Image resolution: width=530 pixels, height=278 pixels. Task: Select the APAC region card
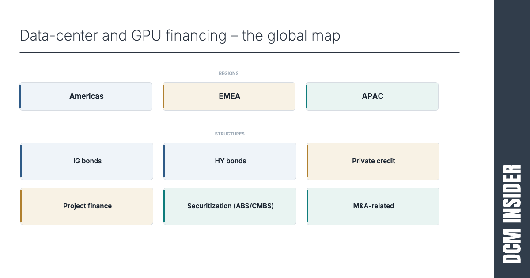pyautogui.click(x=372, y=96)
